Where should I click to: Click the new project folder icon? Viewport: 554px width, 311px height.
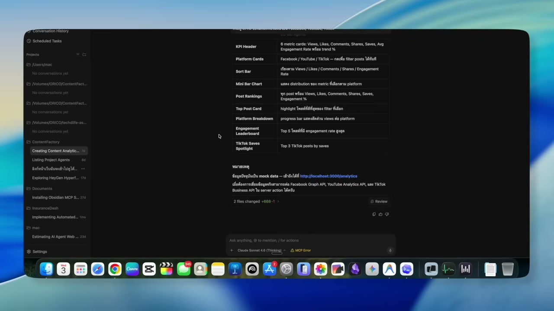point(84,55)
